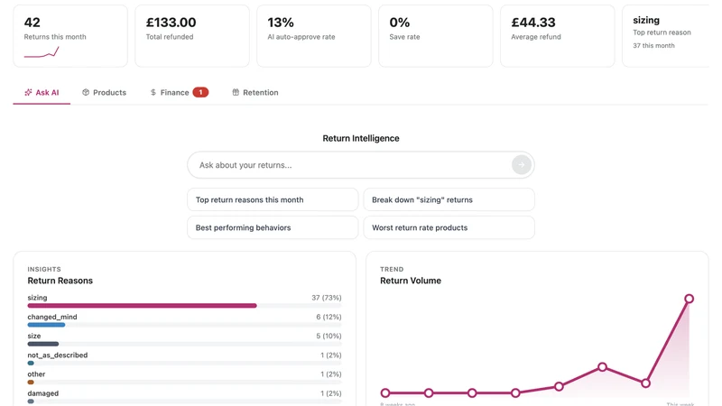
Task: Click the Return Volume title
Action: click(411, 281)
